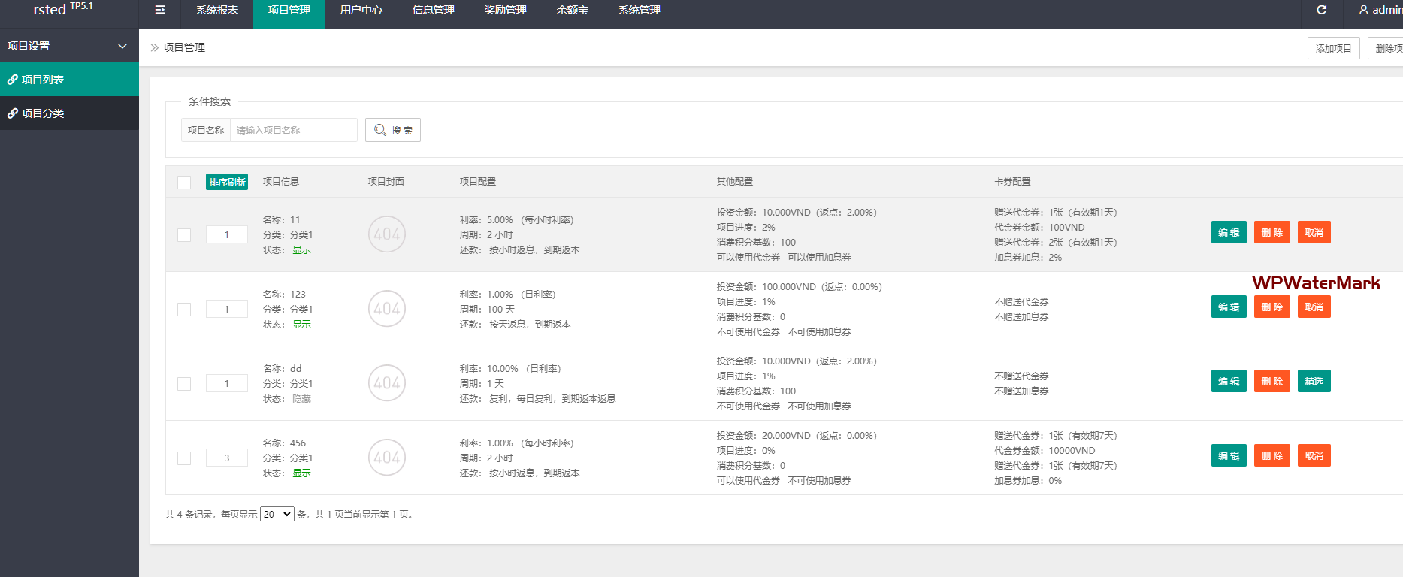Click 精选 button for project dd
1403x577 pixels.
[1314, 382]
